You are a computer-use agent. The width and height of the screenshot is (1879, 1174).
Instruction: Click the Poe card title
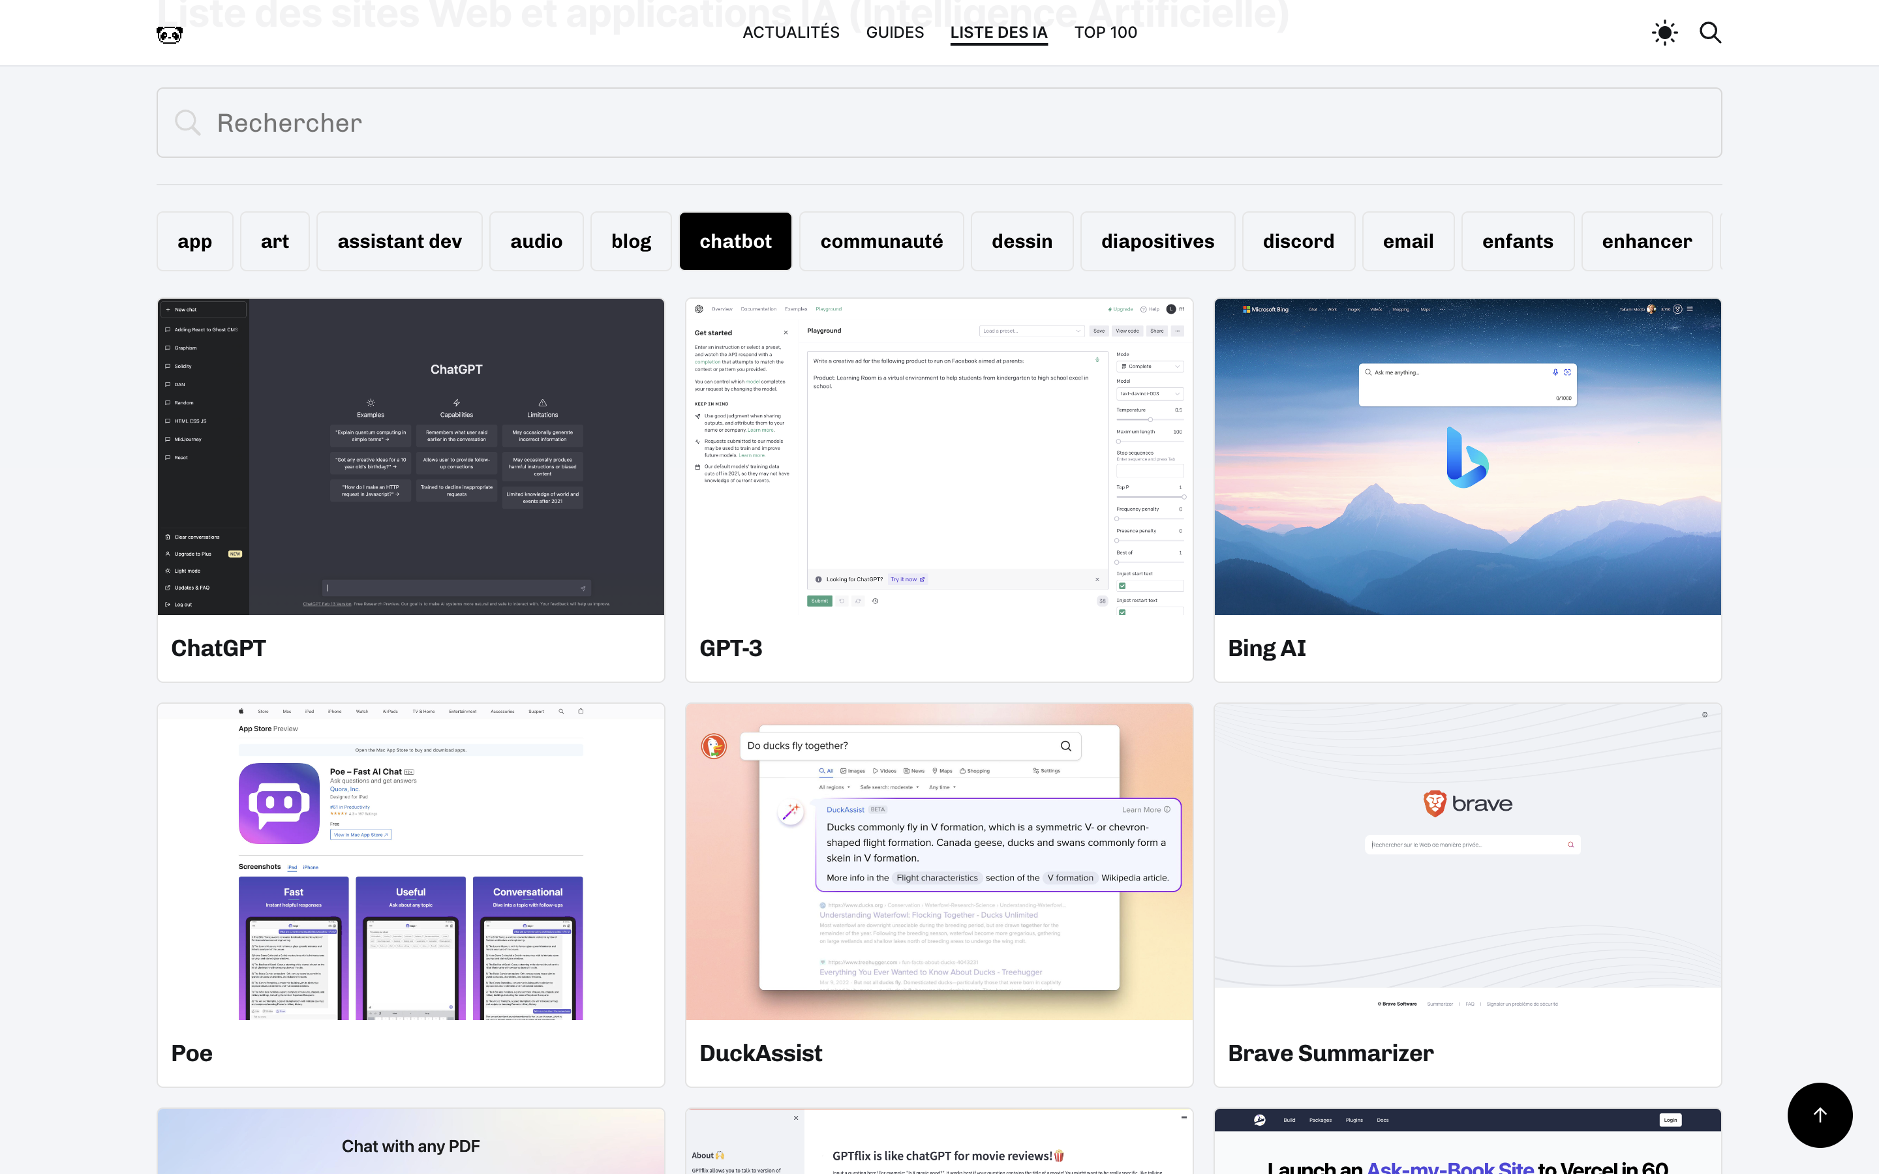(x=192, y=1053)
